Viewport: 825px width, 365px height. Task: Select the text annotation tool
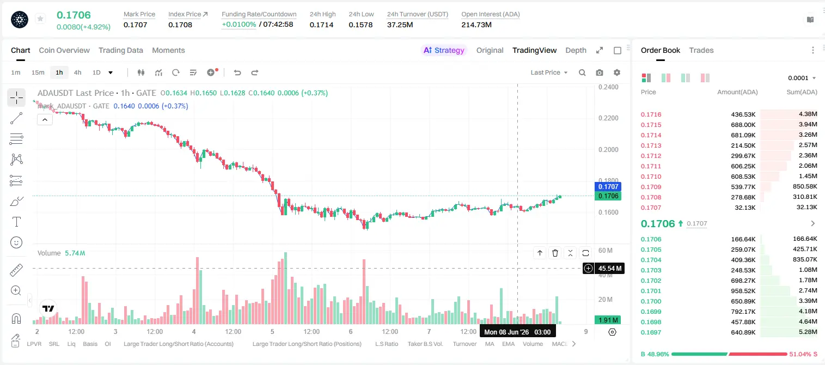(16, 222)
